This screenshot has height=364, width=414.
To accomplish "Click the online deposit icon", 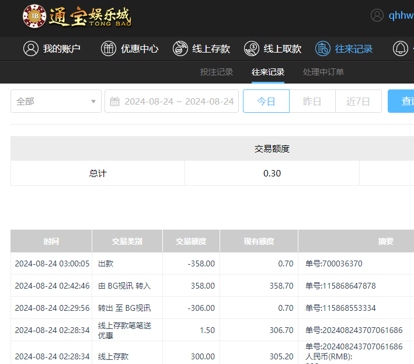I will point(180,48).
